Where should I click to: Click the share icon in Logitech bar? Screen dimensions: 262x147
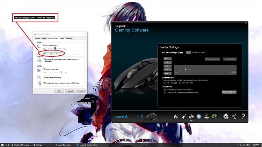pyautogui.click(x=234, y=116)
